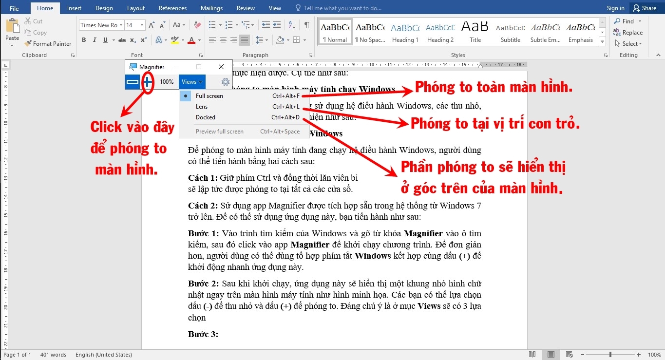The width and height of the screenshot is (665, 360).
Task: Open Magnifier settings gear
Action: [225, 82]
